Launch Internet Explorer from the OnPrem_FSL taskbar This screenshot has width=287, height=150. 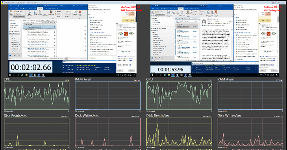pyautogui.click(x=165, y=75)
